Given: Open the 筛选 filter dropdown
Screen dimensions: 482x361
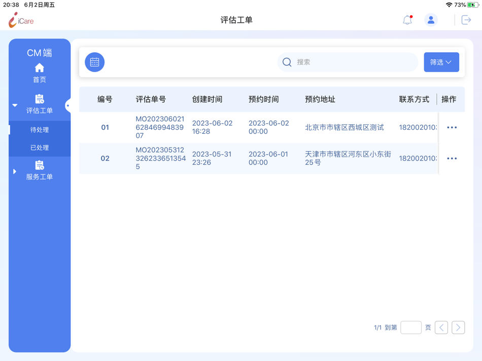Looking at the screenshot, I should click(x=441, y=62).
